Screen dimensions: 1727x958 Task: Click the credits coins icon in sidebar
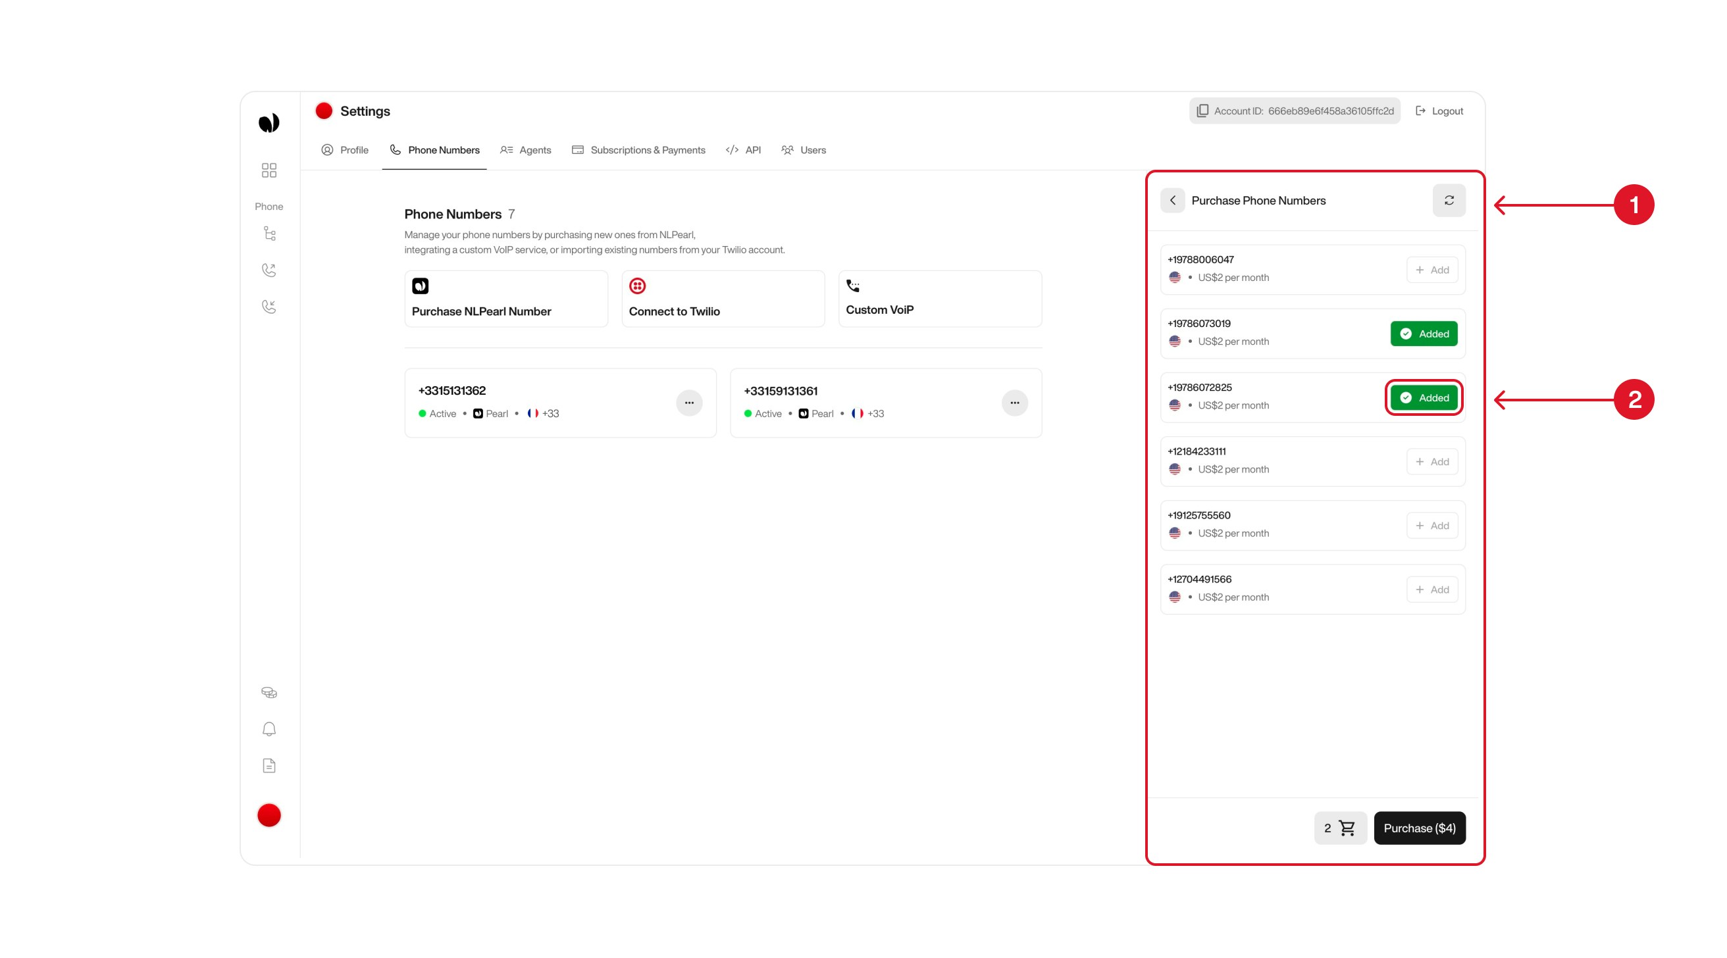[x=269, y=692]
